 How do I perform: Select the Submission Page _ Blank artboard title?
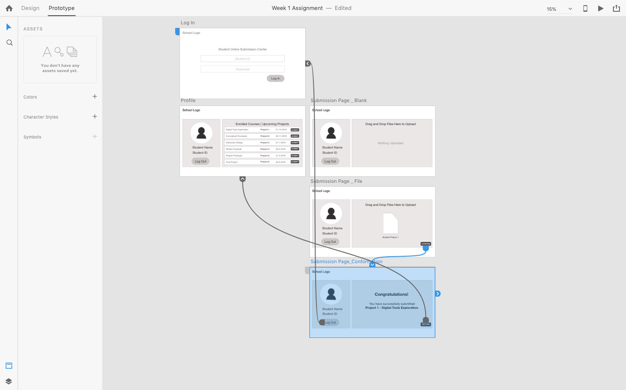pos(339,100)
